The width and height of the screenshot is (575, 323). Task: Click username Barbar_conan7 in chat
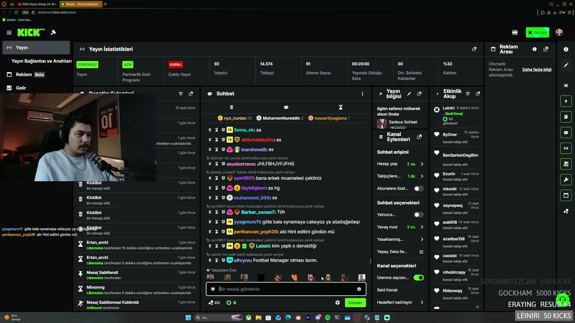(258, 212)
